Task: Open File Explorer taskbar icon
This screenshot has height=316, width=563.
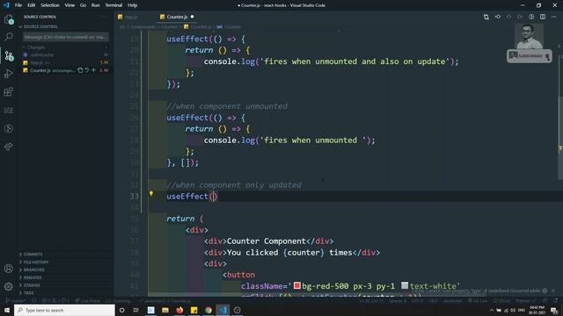Action: 165,310
